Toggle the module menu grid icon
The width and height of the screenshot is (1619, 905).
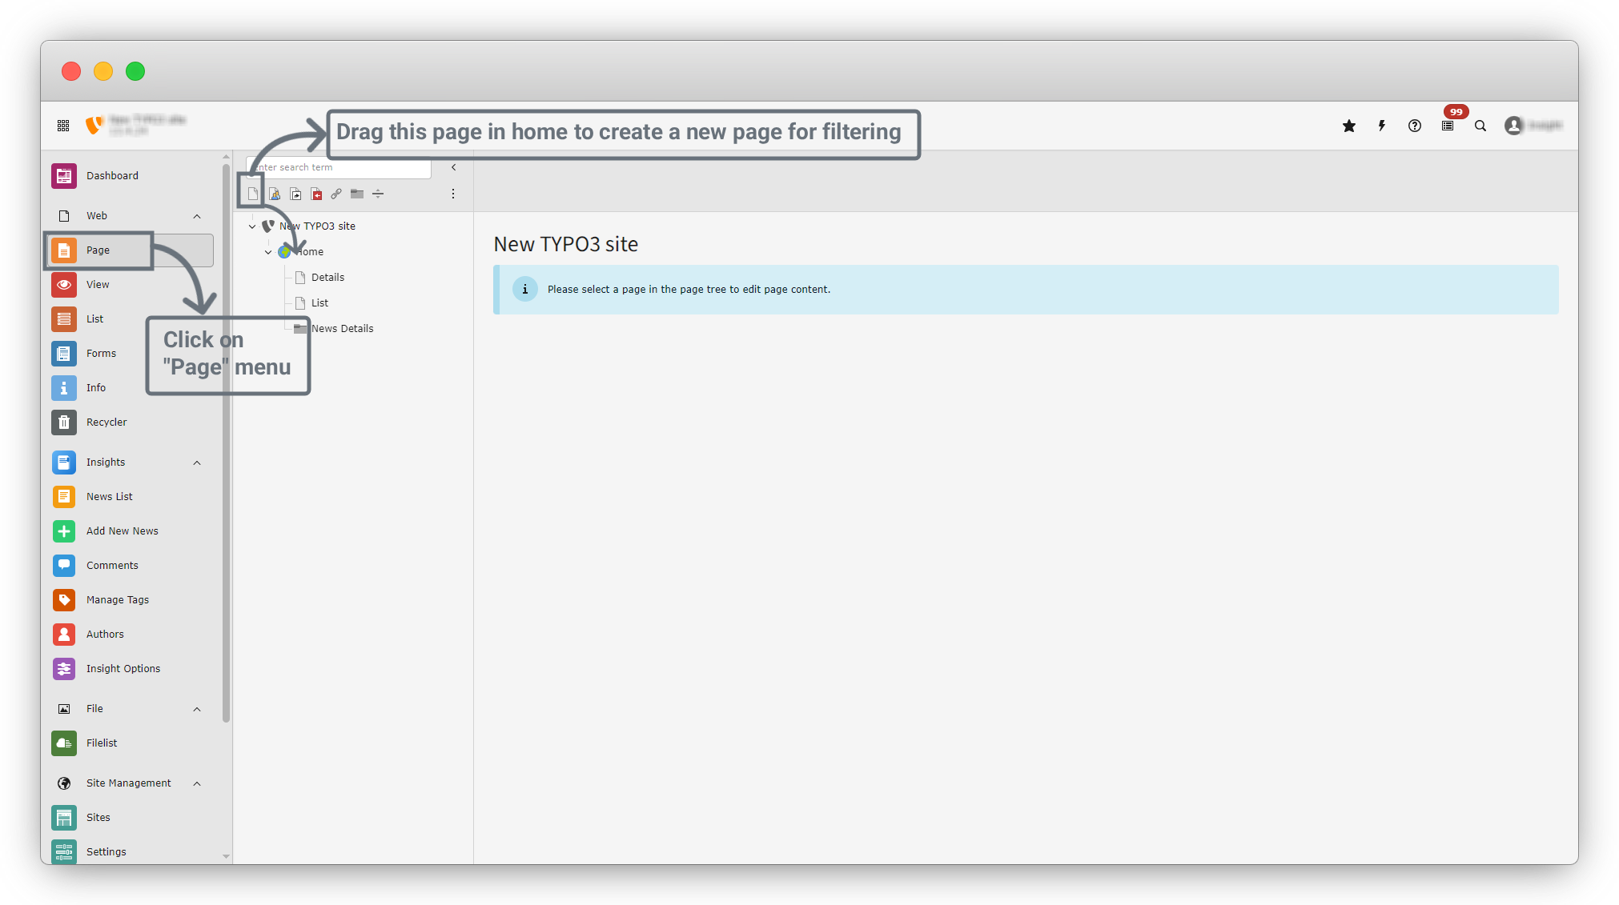63,126
